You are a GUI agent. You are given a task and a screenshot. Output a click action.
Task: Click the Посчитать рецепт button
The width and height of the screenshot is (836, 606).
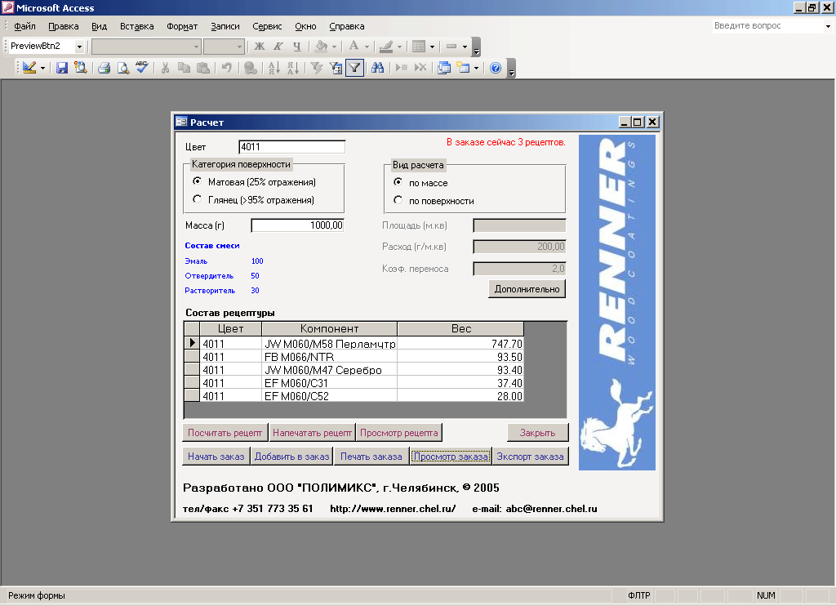(x=225, y=433)
